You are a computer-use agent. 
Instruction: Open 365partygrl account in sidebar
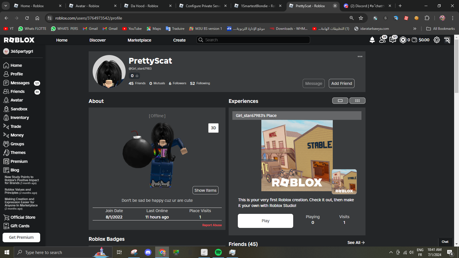tap(18, 51)
